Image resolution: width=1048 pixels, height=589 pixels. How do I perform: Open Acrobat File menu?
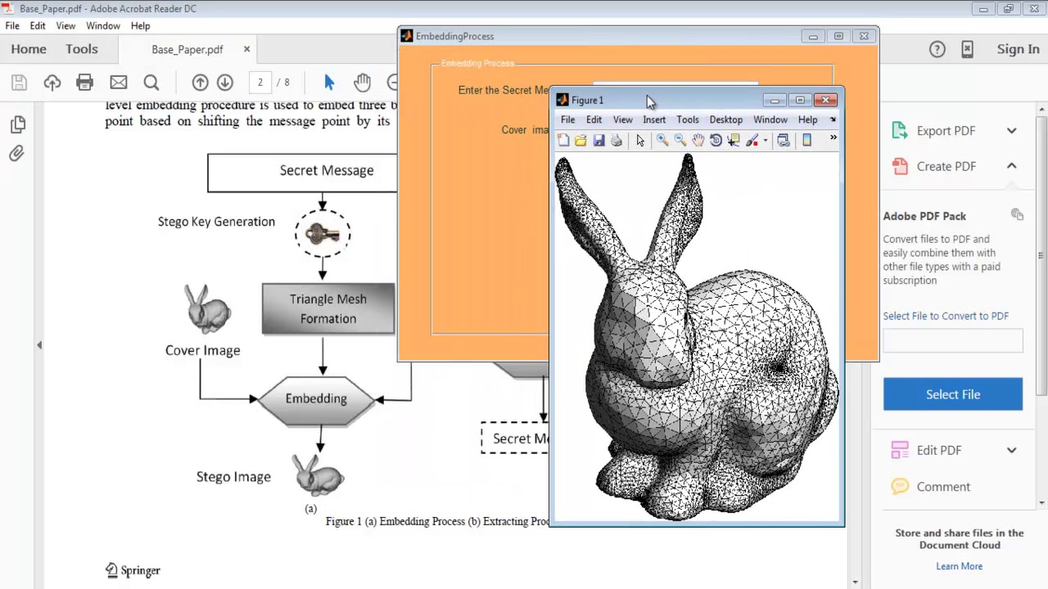tap(12, 25)
